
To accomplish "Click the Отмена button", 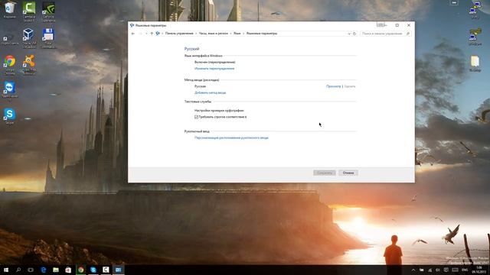I will click(348, 173).
